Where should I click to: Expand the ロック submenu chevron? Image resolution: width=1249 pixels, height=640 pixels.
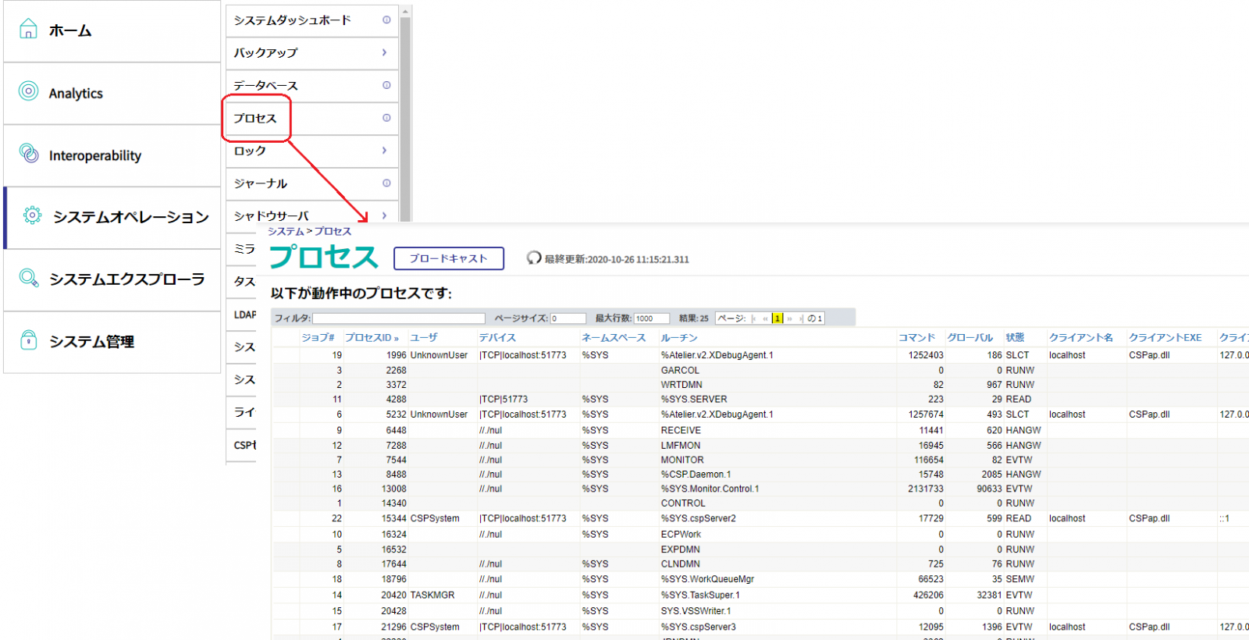(x=384, y=150)
